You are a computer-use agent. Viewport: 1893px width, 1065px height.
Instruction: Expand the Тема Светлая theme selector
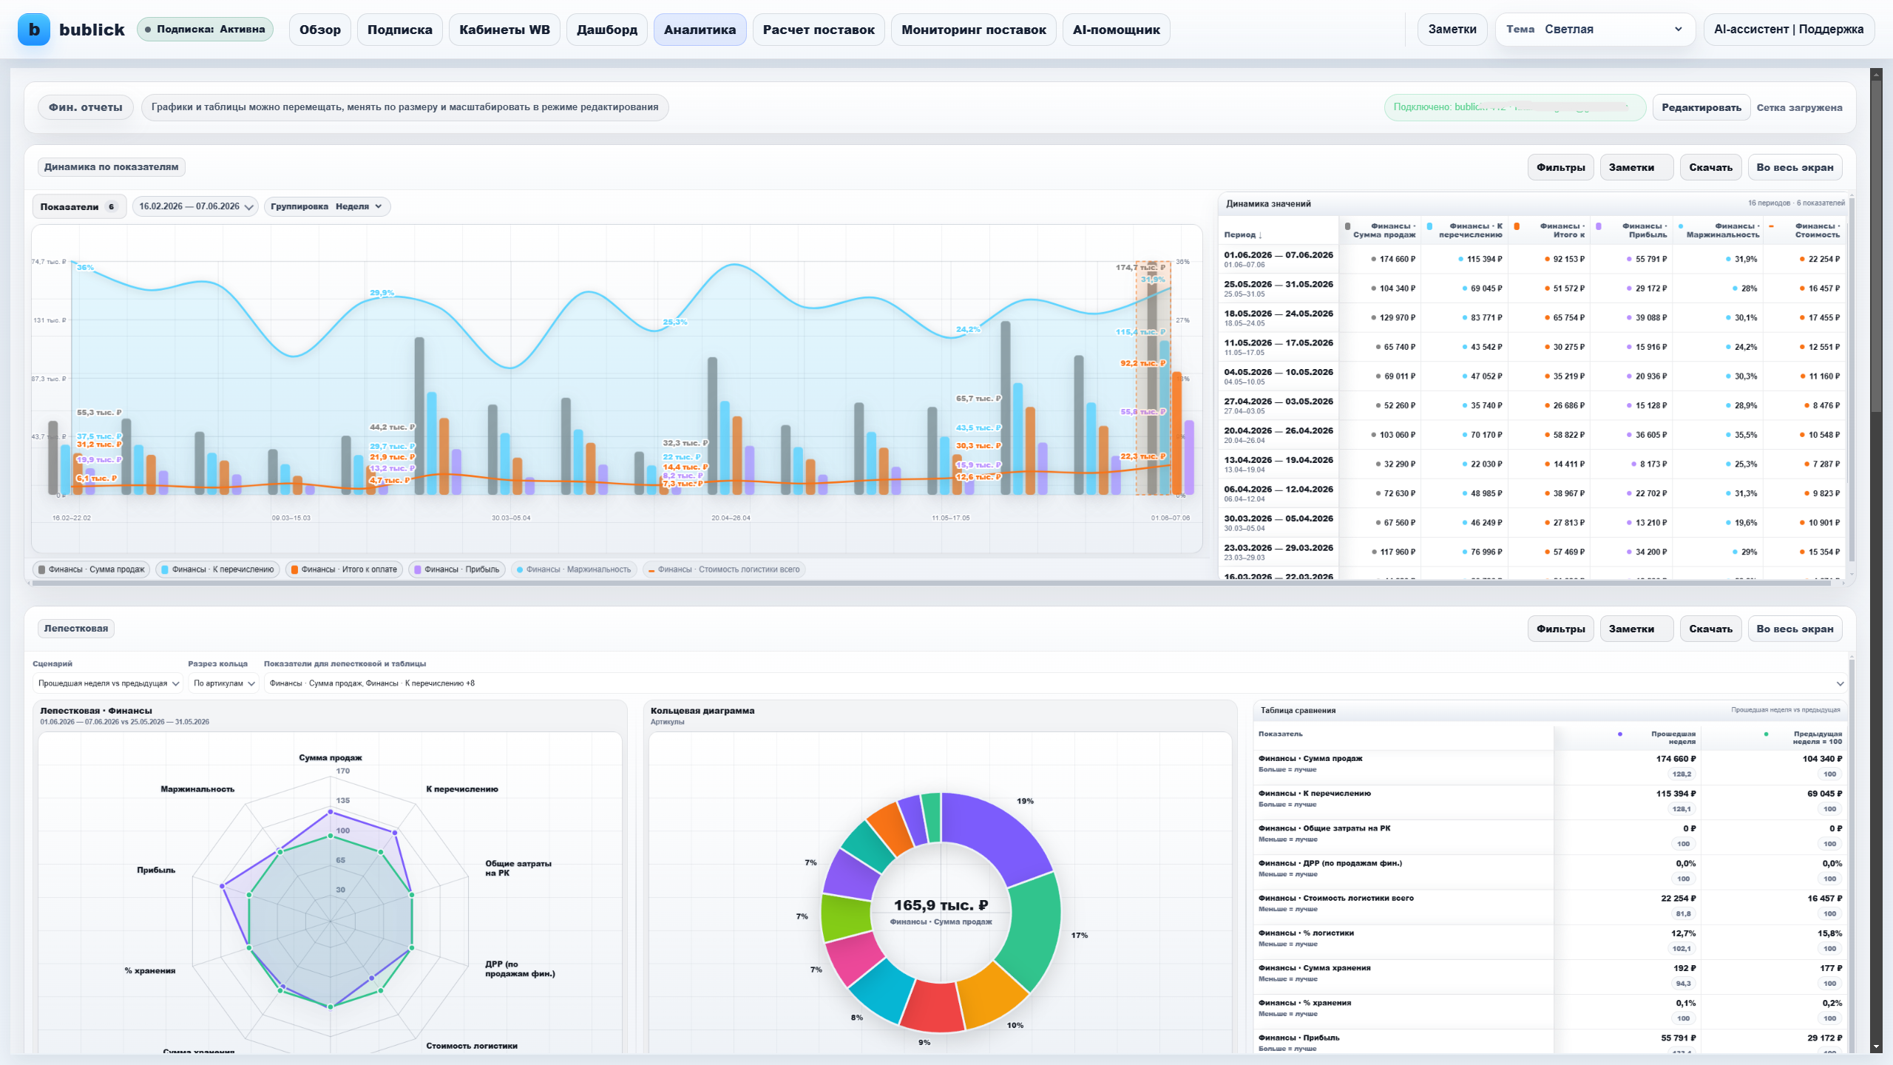(x=1595, y=30)
